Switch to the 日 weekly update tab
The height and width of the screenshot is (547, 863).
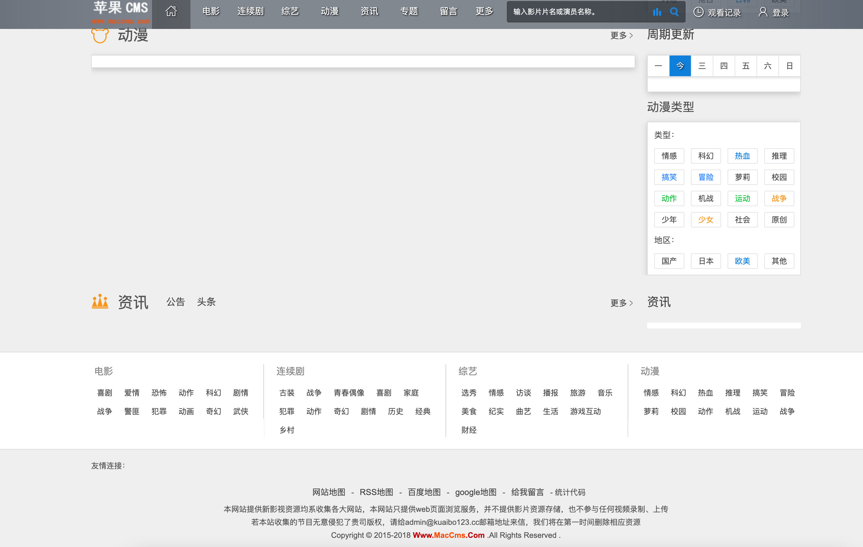(x=789, y=66)
